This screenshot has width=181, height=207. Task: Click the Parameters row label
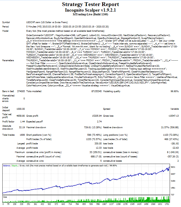click(8, 60)
